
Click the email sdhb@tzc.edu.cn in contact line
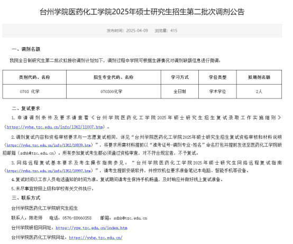[x=131, y=218]
